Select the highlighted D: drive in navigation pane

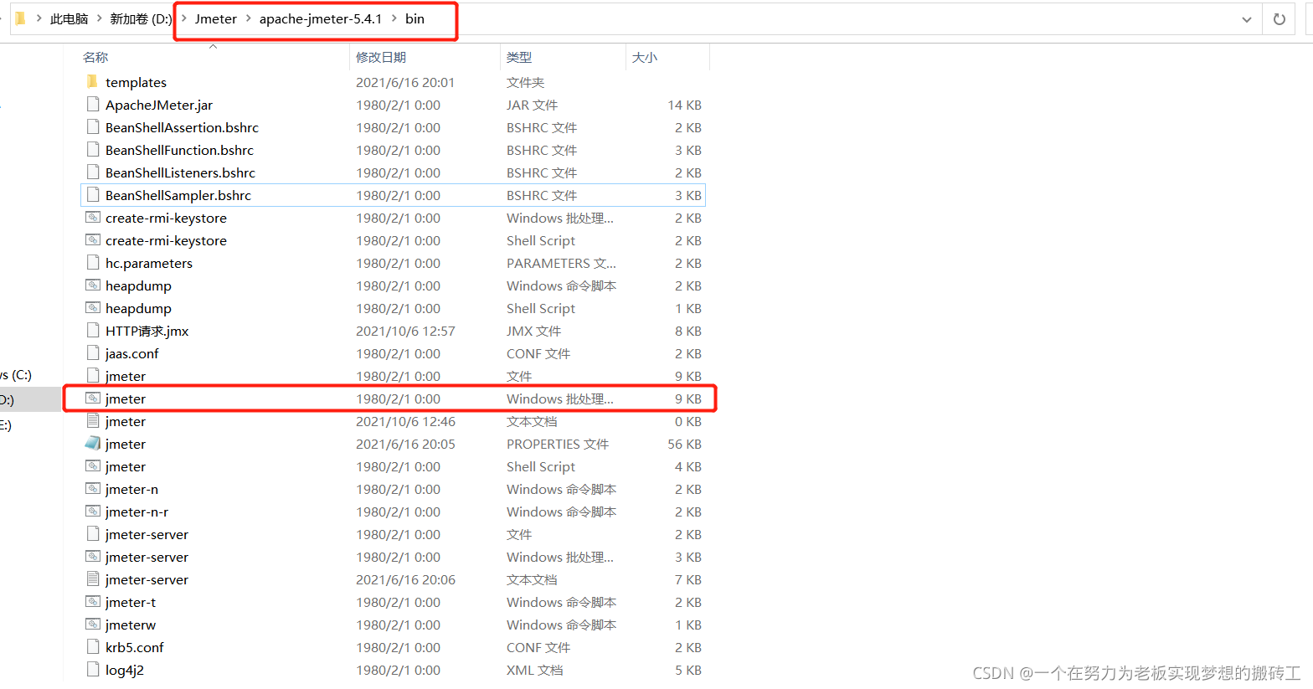coord(30,399)
